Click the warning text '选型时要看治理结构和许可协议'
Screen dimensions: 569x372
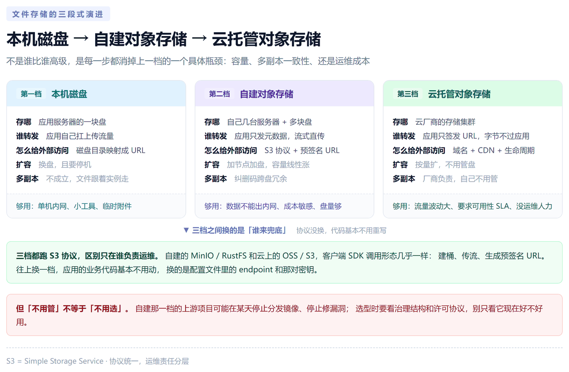410,309
